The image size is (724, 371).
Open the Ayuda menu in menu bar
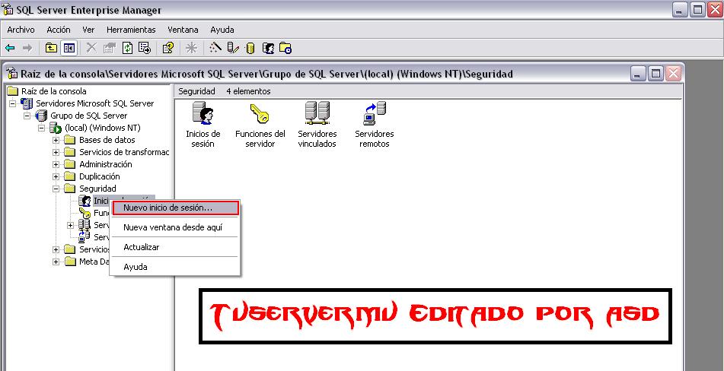[x=222, y=30]
